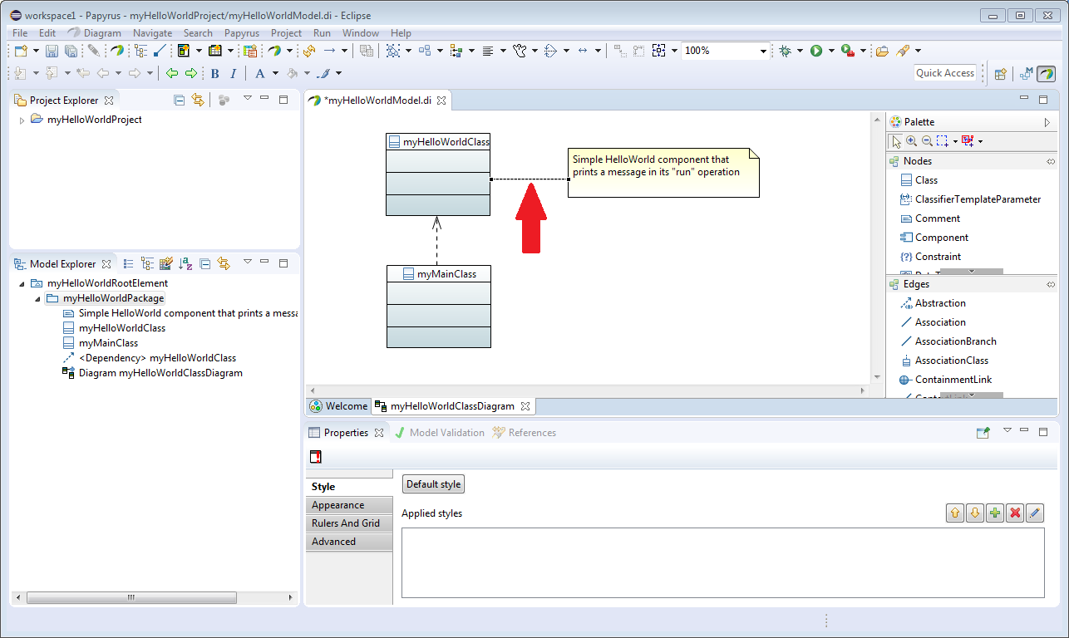The width and height of the screenshot is (1069, 638).
Task: Open the Appearance properties section
Action: click(x=349, y=505)
